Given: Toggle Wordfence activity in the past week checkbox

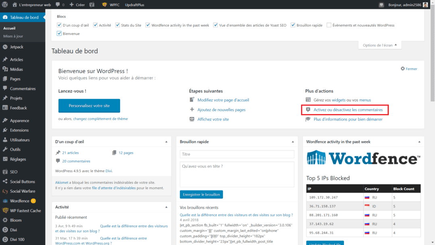Looking at the screenshot, I should pos(148,25).
